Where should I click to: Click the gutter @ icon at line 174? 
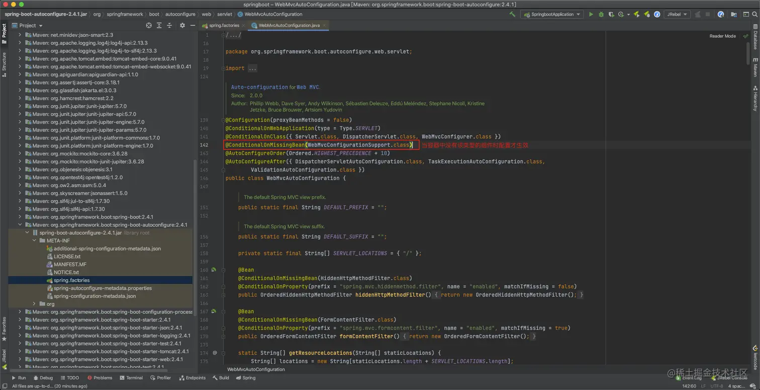coord(215,353)
